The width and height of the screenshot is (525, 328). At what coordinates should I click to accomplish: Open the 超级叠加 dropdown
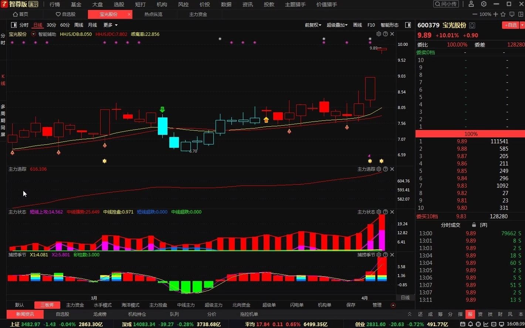point(337,25)
